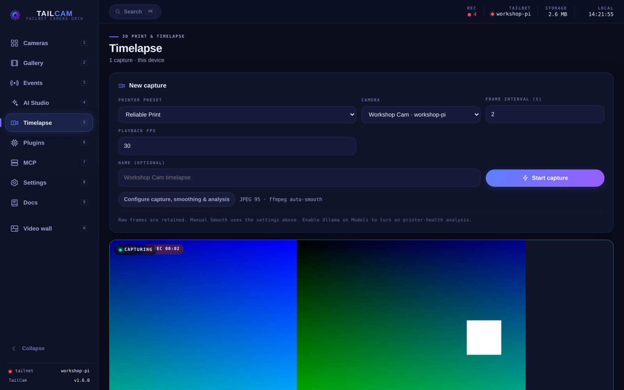Click the Collapse chevron arrow icon
This screenshot has width=624, height=390.
[x=14, y=348]
